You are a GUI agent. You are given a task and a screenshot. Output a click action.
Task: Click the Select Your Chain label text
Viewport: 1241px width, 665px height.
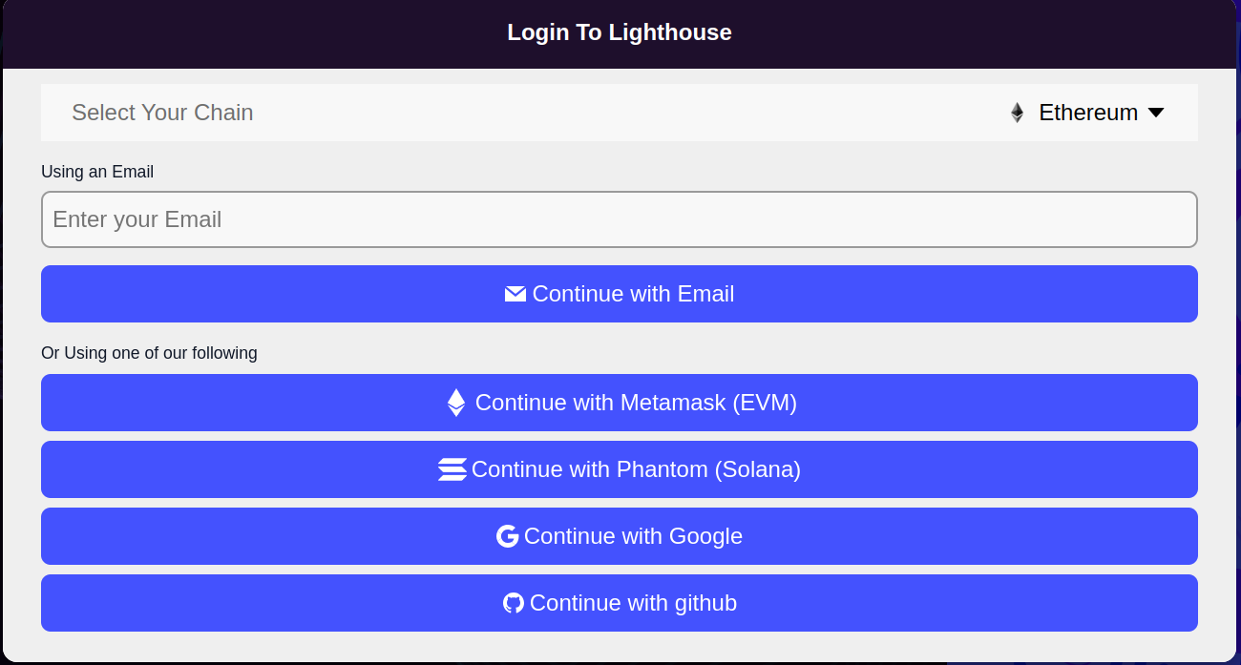[x=162, y=113]
